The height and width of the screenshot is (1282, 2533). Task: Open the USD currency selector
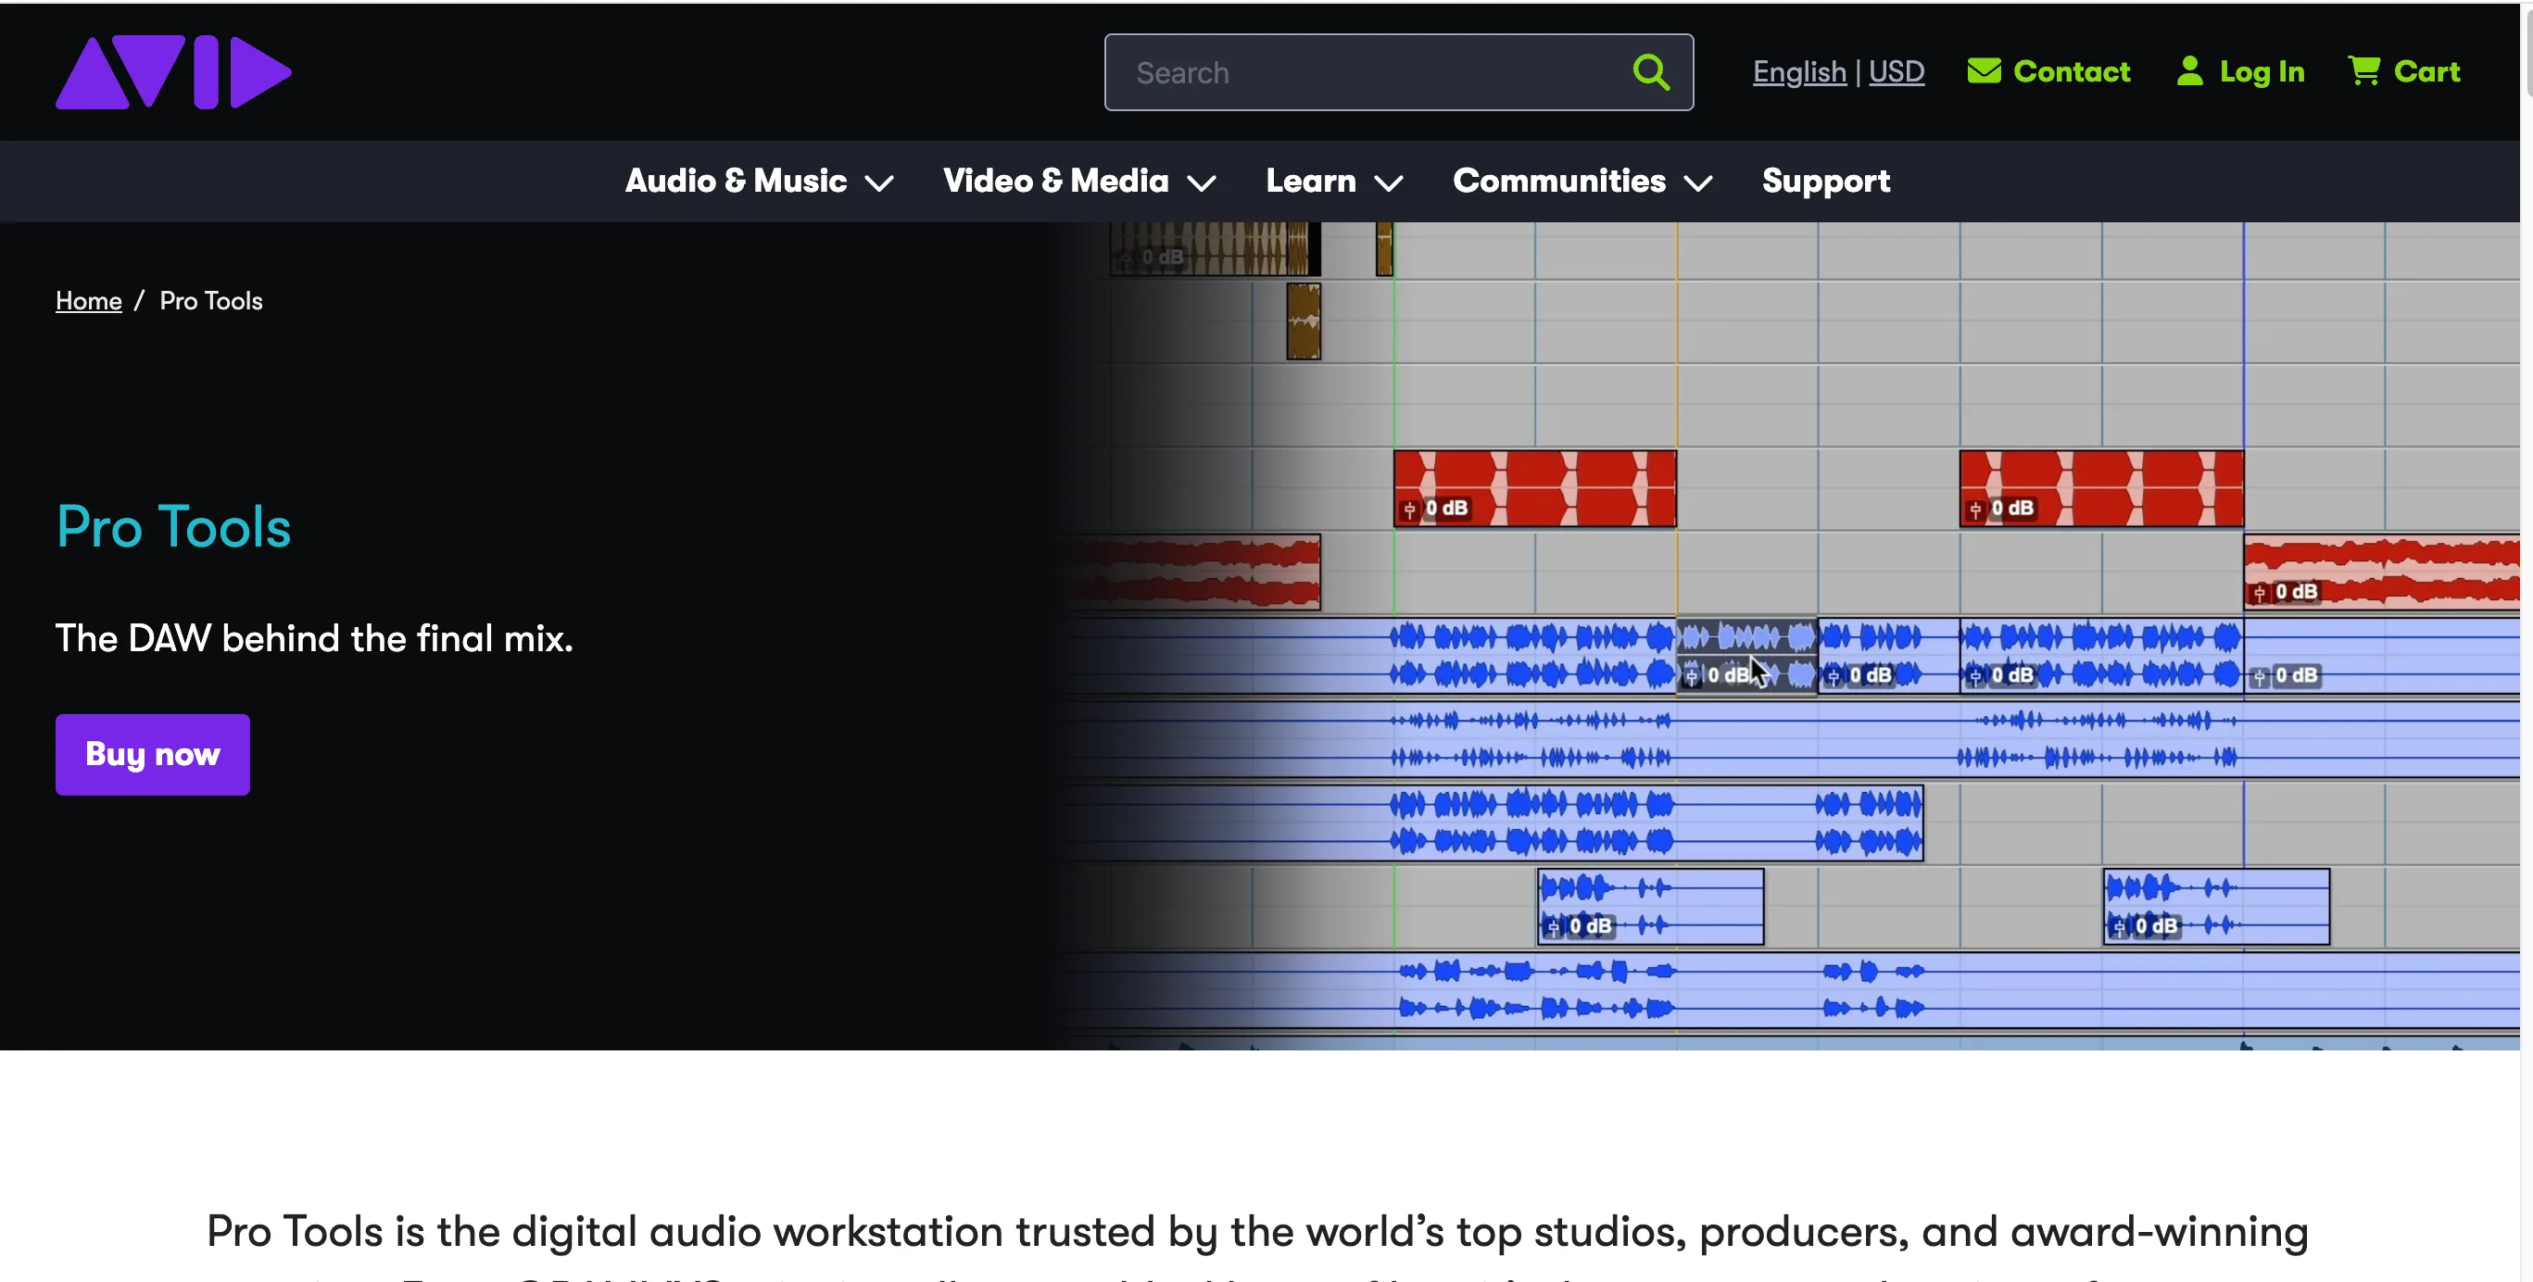(x=1896, y=71)
